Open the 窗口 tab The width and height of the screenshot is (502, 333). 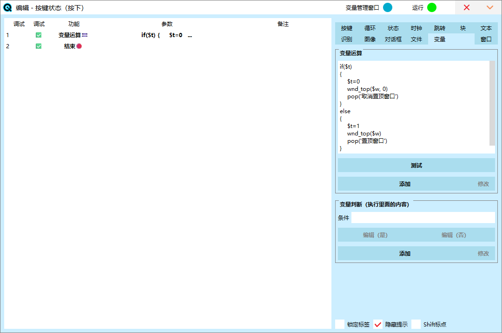(486, 39)
